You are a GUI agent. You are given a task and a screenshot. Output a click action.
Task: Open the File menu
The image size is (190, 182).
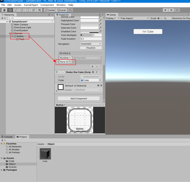3,5
